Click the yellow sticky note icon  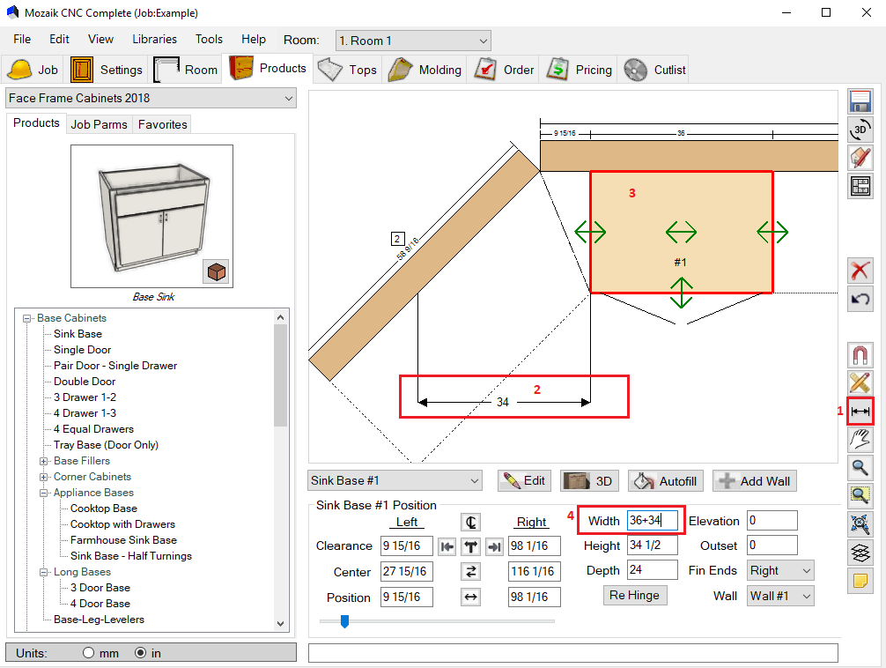(x=860, y=581)
